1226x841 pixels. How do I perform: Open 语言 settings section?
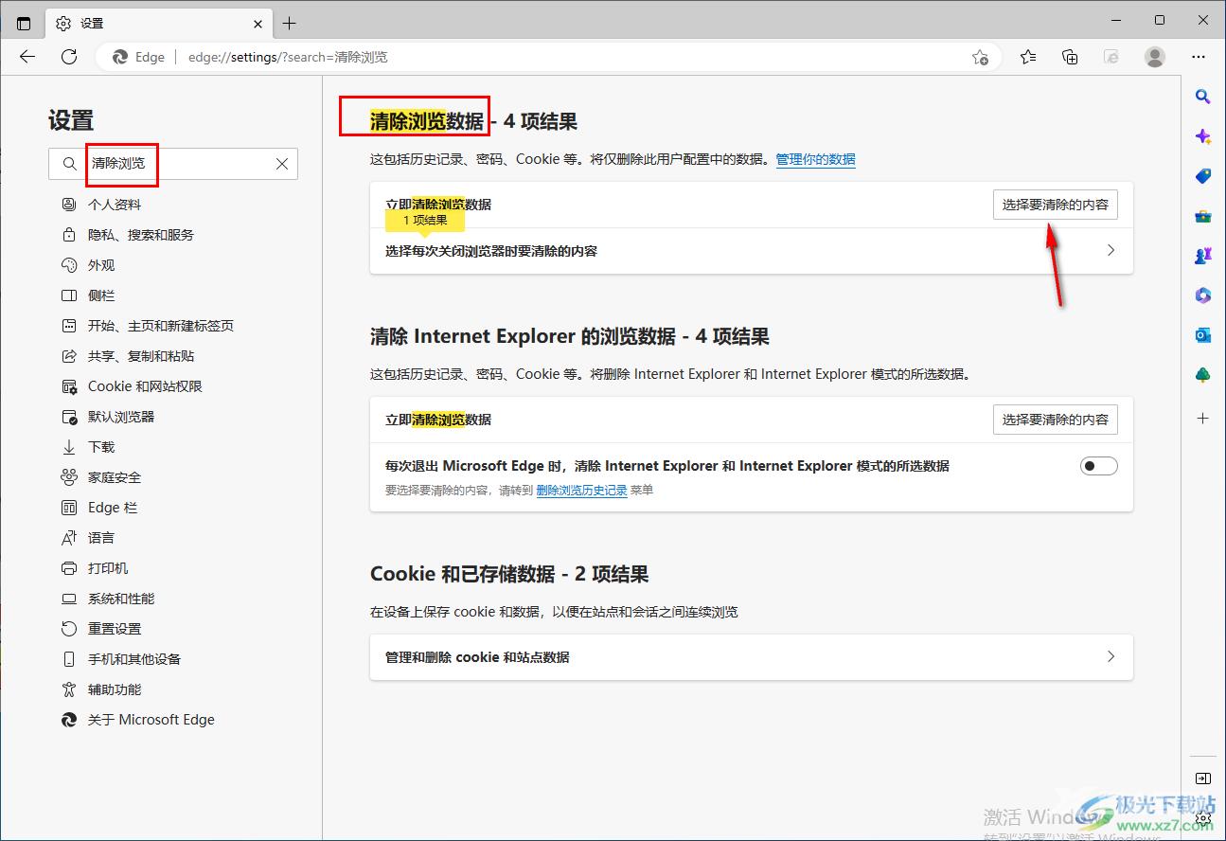click(101, 538)
